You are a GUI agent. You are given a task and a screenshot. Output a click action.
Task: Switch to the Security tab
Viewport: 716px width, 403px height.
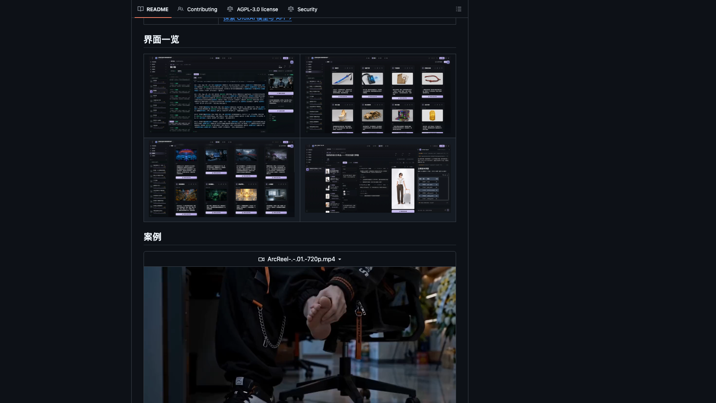click(302, 9)
